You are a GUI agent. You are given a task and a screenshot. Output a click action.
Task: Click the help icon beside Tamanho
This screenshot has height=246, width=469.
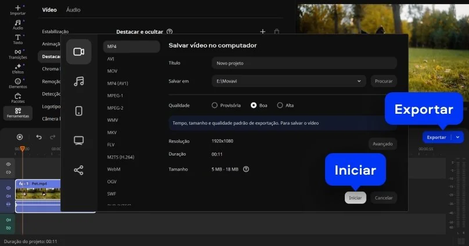pyautogui.click(x=246, y=169)
